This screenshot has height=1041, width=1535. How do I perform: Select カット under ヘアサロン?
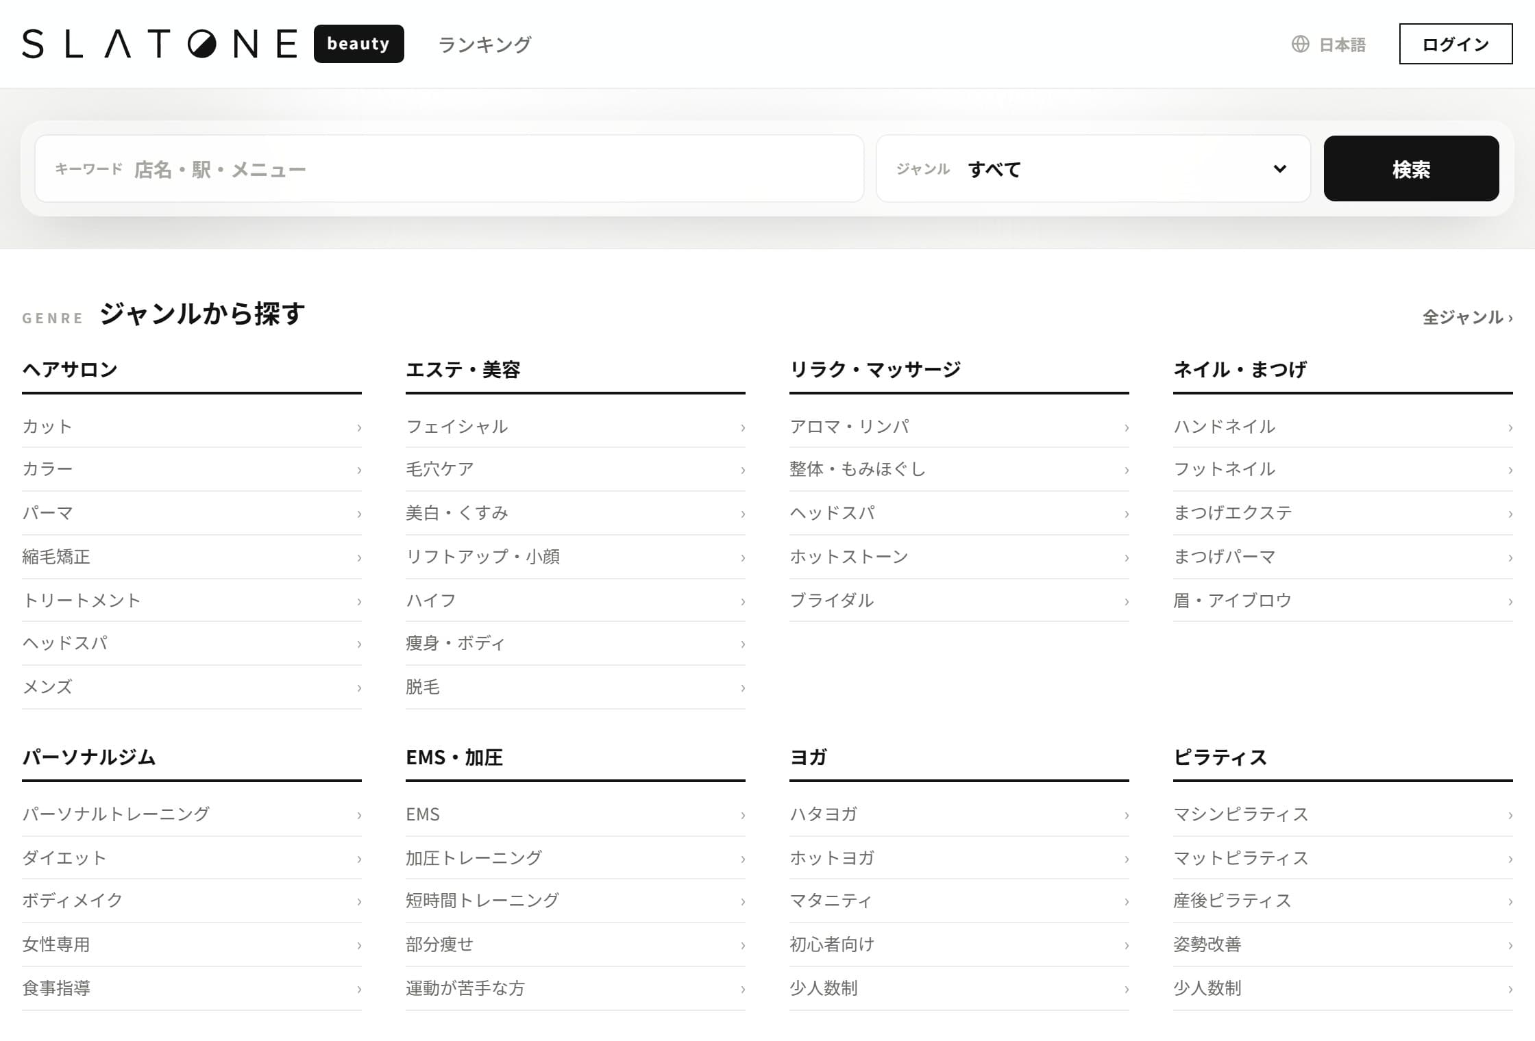192,427
